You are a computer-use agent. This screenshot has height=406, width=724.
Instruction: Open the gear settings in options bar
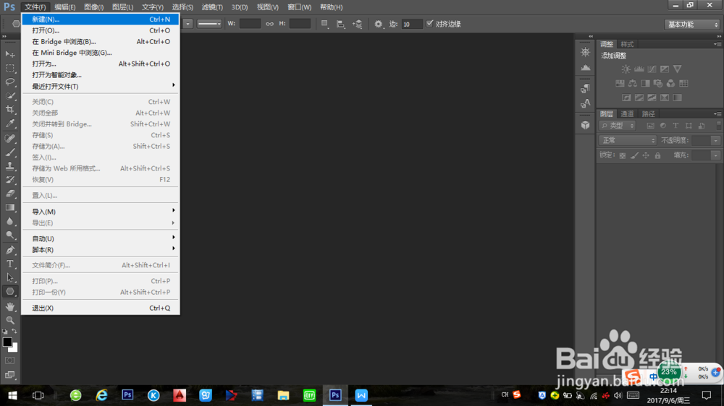coord(378,24)
